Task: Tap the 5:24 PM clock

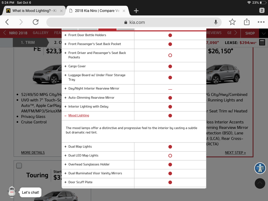Action: coord(8,3)
